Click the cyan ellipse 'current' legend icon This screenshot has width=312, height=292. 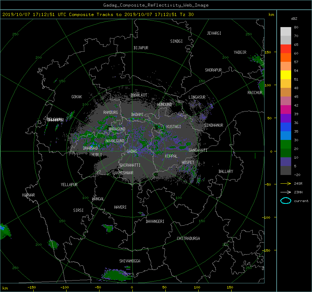tap(286, 201)
